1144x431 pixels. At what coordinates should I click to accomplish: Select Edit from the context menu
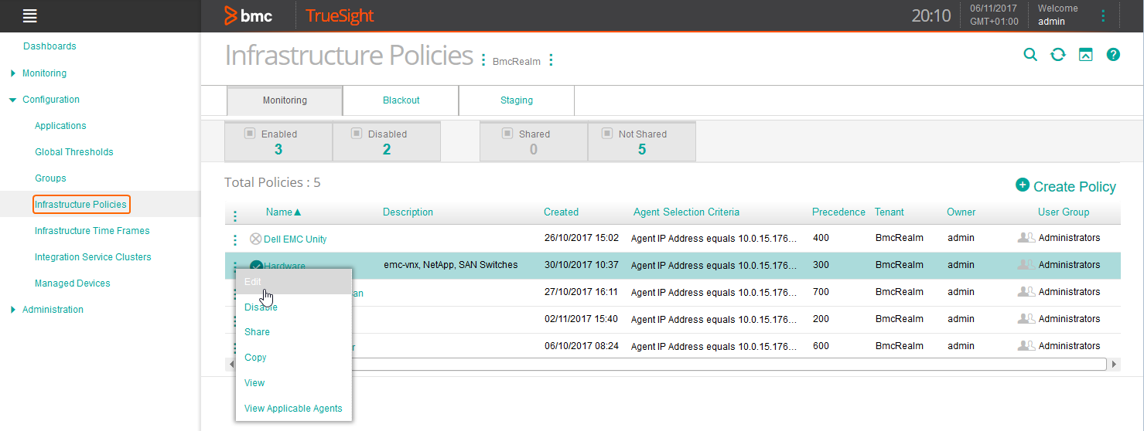[x=253, y=282]
